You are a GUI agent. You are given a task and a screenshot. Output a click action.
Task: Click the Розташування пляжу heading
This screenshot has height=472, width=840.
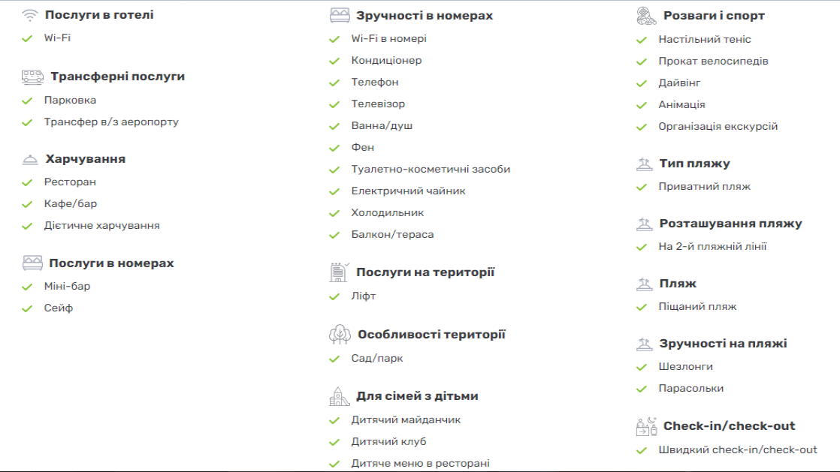pyautogui.click(x=731, y=224)
